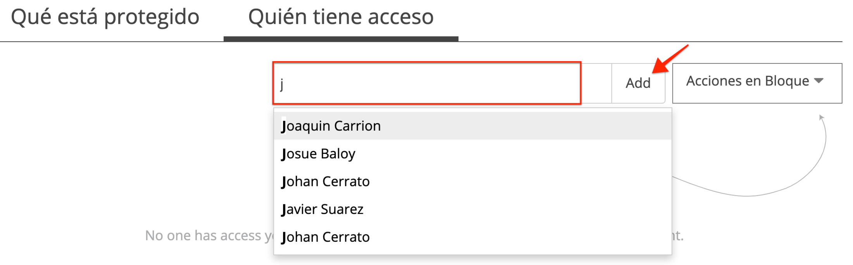Pick the first Johan Cerrato suggestion
853x265 pixels.
(325, 181)
